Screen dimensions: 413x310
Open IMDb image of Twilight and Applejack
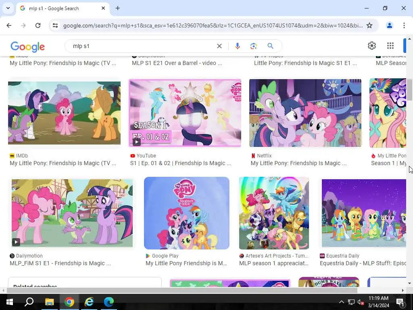64,113
